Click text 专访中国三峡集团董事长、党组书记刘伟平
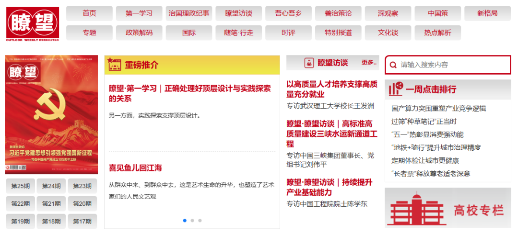The height and width of the screenshot is (234, 518). pyautogui.click(x=330, y=160)
